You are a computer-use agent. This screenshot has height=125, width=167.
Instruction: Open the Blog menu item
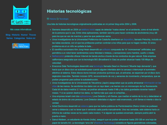tap(8, 35)
